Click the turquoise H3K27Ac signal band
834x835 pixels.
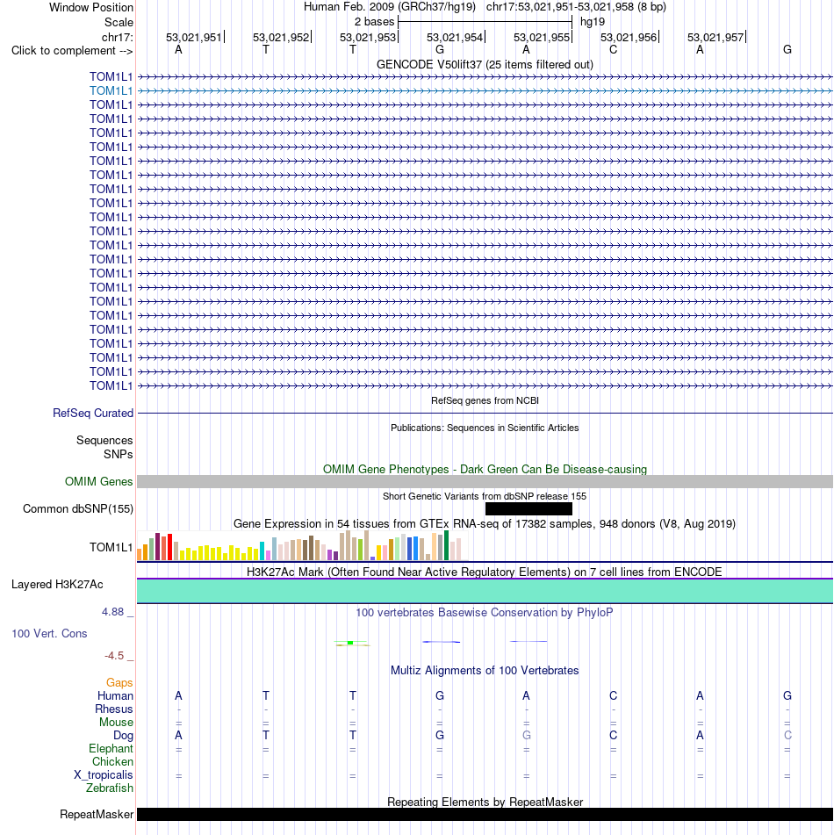point(485,591)
